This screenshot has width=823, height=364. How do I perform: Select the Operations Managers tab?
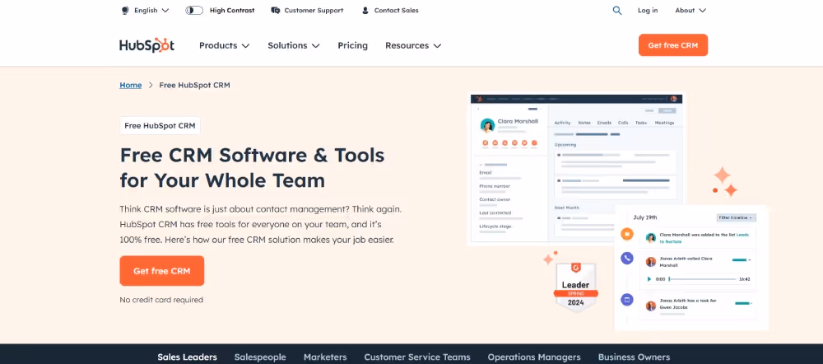tap(534, 357)
